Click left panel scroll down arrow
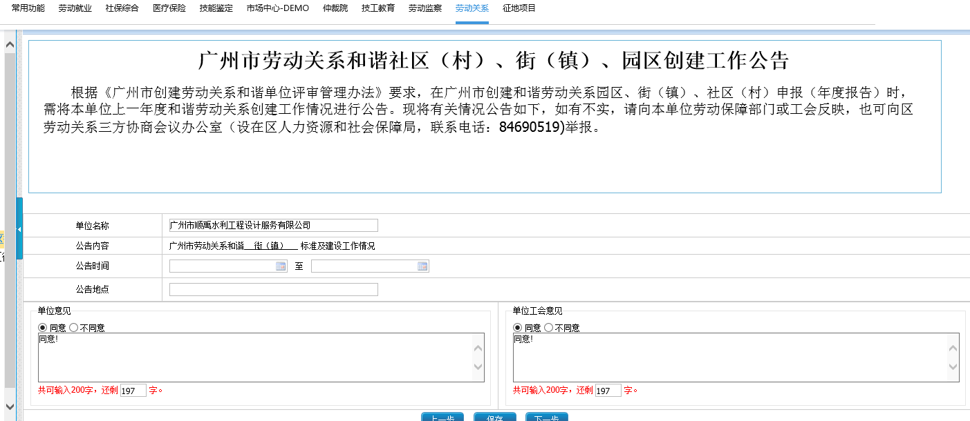Viewport: 970px width, 421px height. (10, 406)
